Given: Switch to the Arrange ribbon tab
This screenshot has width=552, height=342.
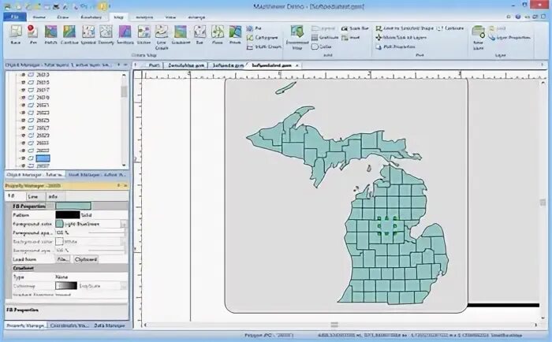Looking at the screenshot, I should pos(196,17).
